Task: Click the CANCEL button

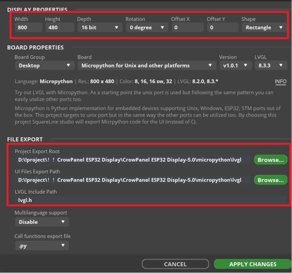Action: coord(175,264)
